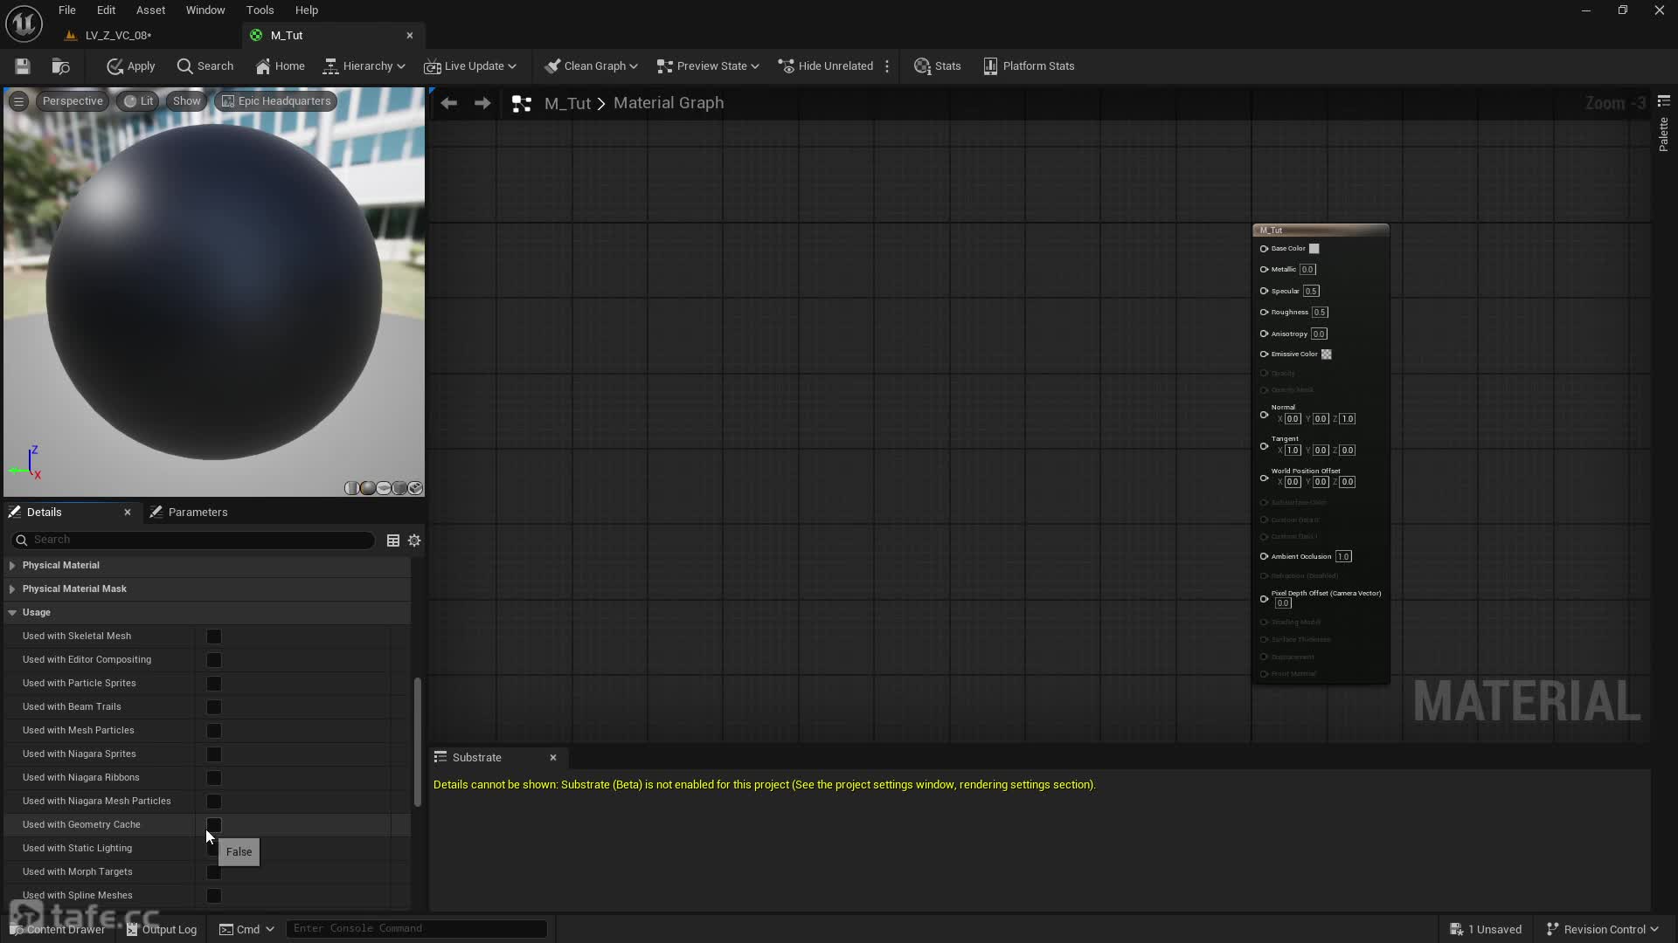The height and width of the screenshot is (943, 1678).
Task: Expand Physical Material section
Action: (12, 566)
